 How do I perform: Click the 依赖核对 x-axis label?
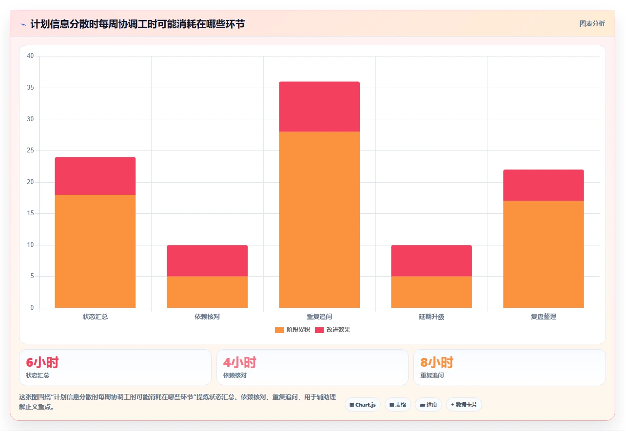[207, 317]
